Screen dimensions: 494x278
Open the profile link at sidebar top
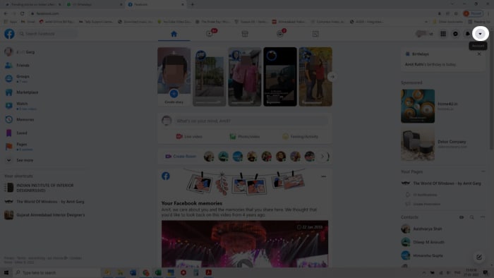[25, 52]
